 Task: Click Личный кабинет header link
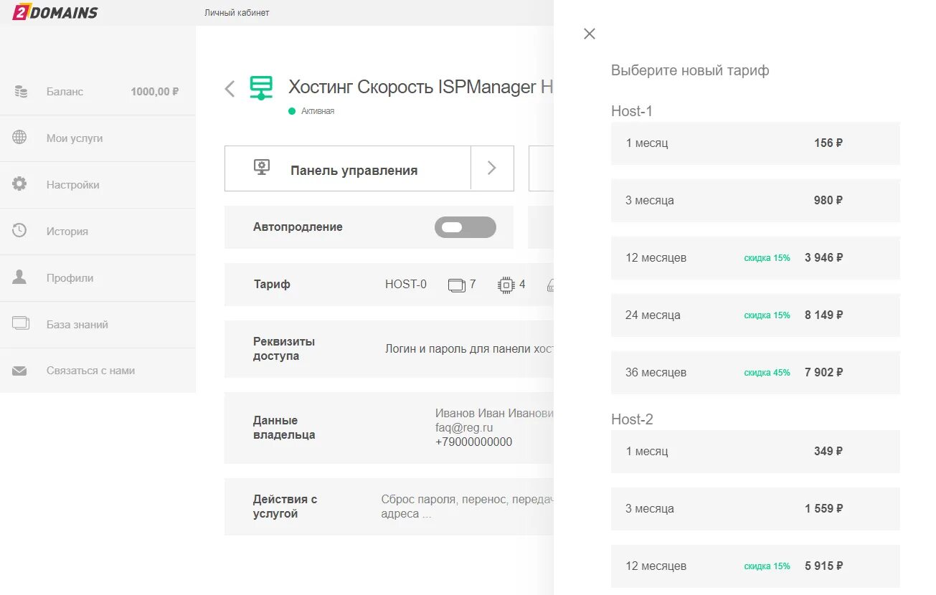pos(237,13)
